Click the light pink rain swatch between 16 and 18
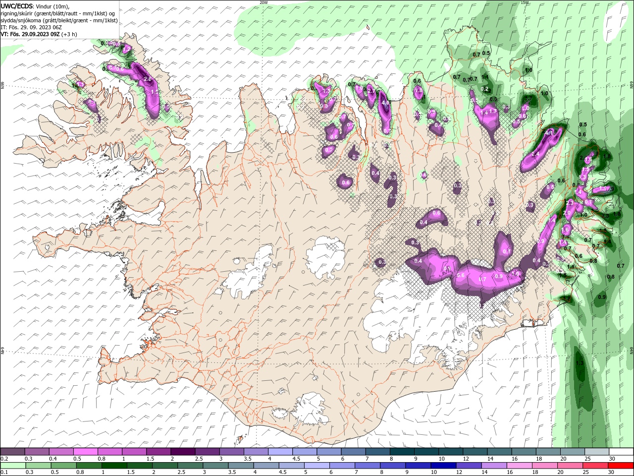 tap(519, 466)
